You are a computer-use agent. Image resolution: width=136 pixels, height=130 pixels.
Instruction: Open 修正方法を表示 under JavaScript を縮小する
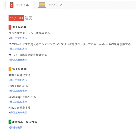click(18, 102)
